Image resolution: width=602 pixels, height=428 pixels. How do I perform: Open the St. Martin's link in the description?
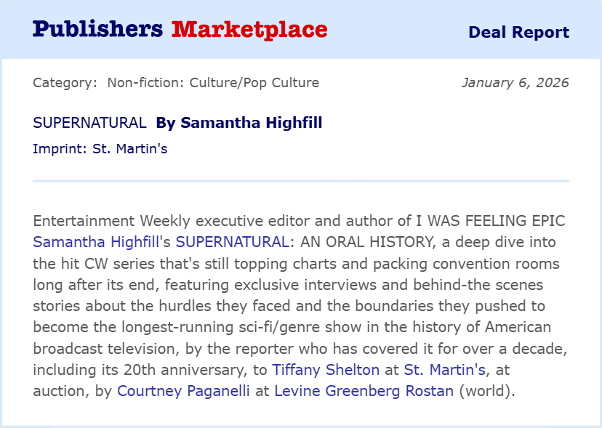(423, 369)
